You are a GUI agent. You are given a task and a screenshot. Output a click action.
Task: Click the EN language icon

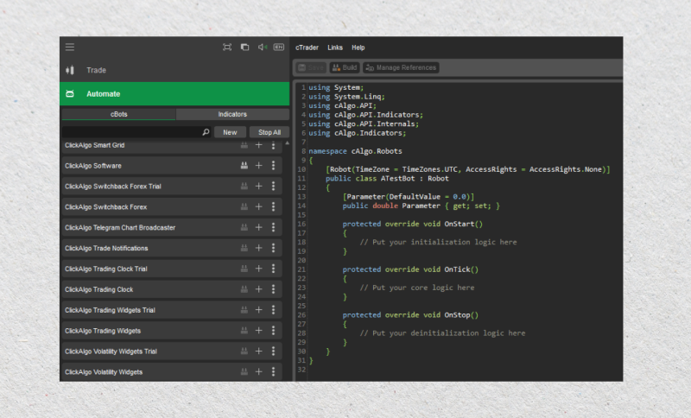coord(279,47)
